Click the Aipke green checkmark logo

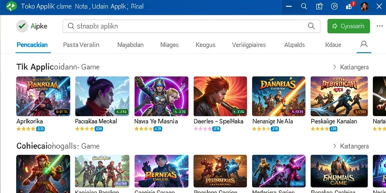(22, 26)
